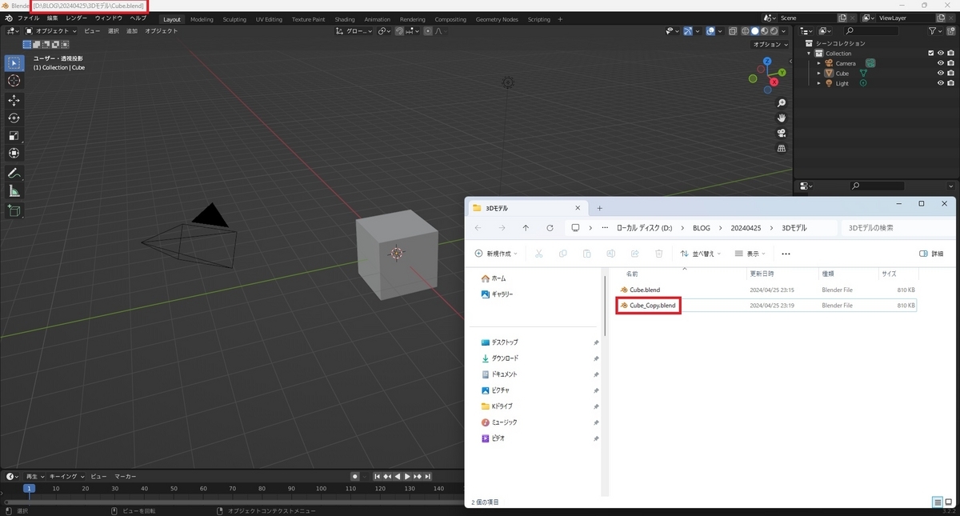The width and height of the screenshot is (960, 516).
Task: Go back in File Explorer navigation
Action: point(478,228)
